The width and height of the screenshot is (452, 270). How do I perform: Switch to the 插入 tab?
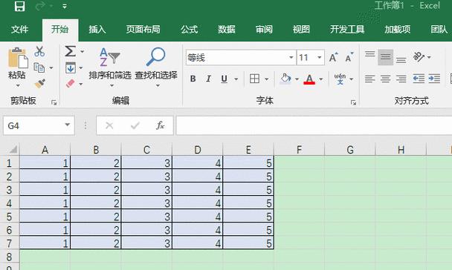(97, 30)
